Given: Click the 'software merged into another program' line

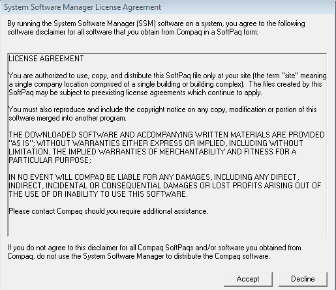Looking at the screenshot, I should tap(67, 118).
